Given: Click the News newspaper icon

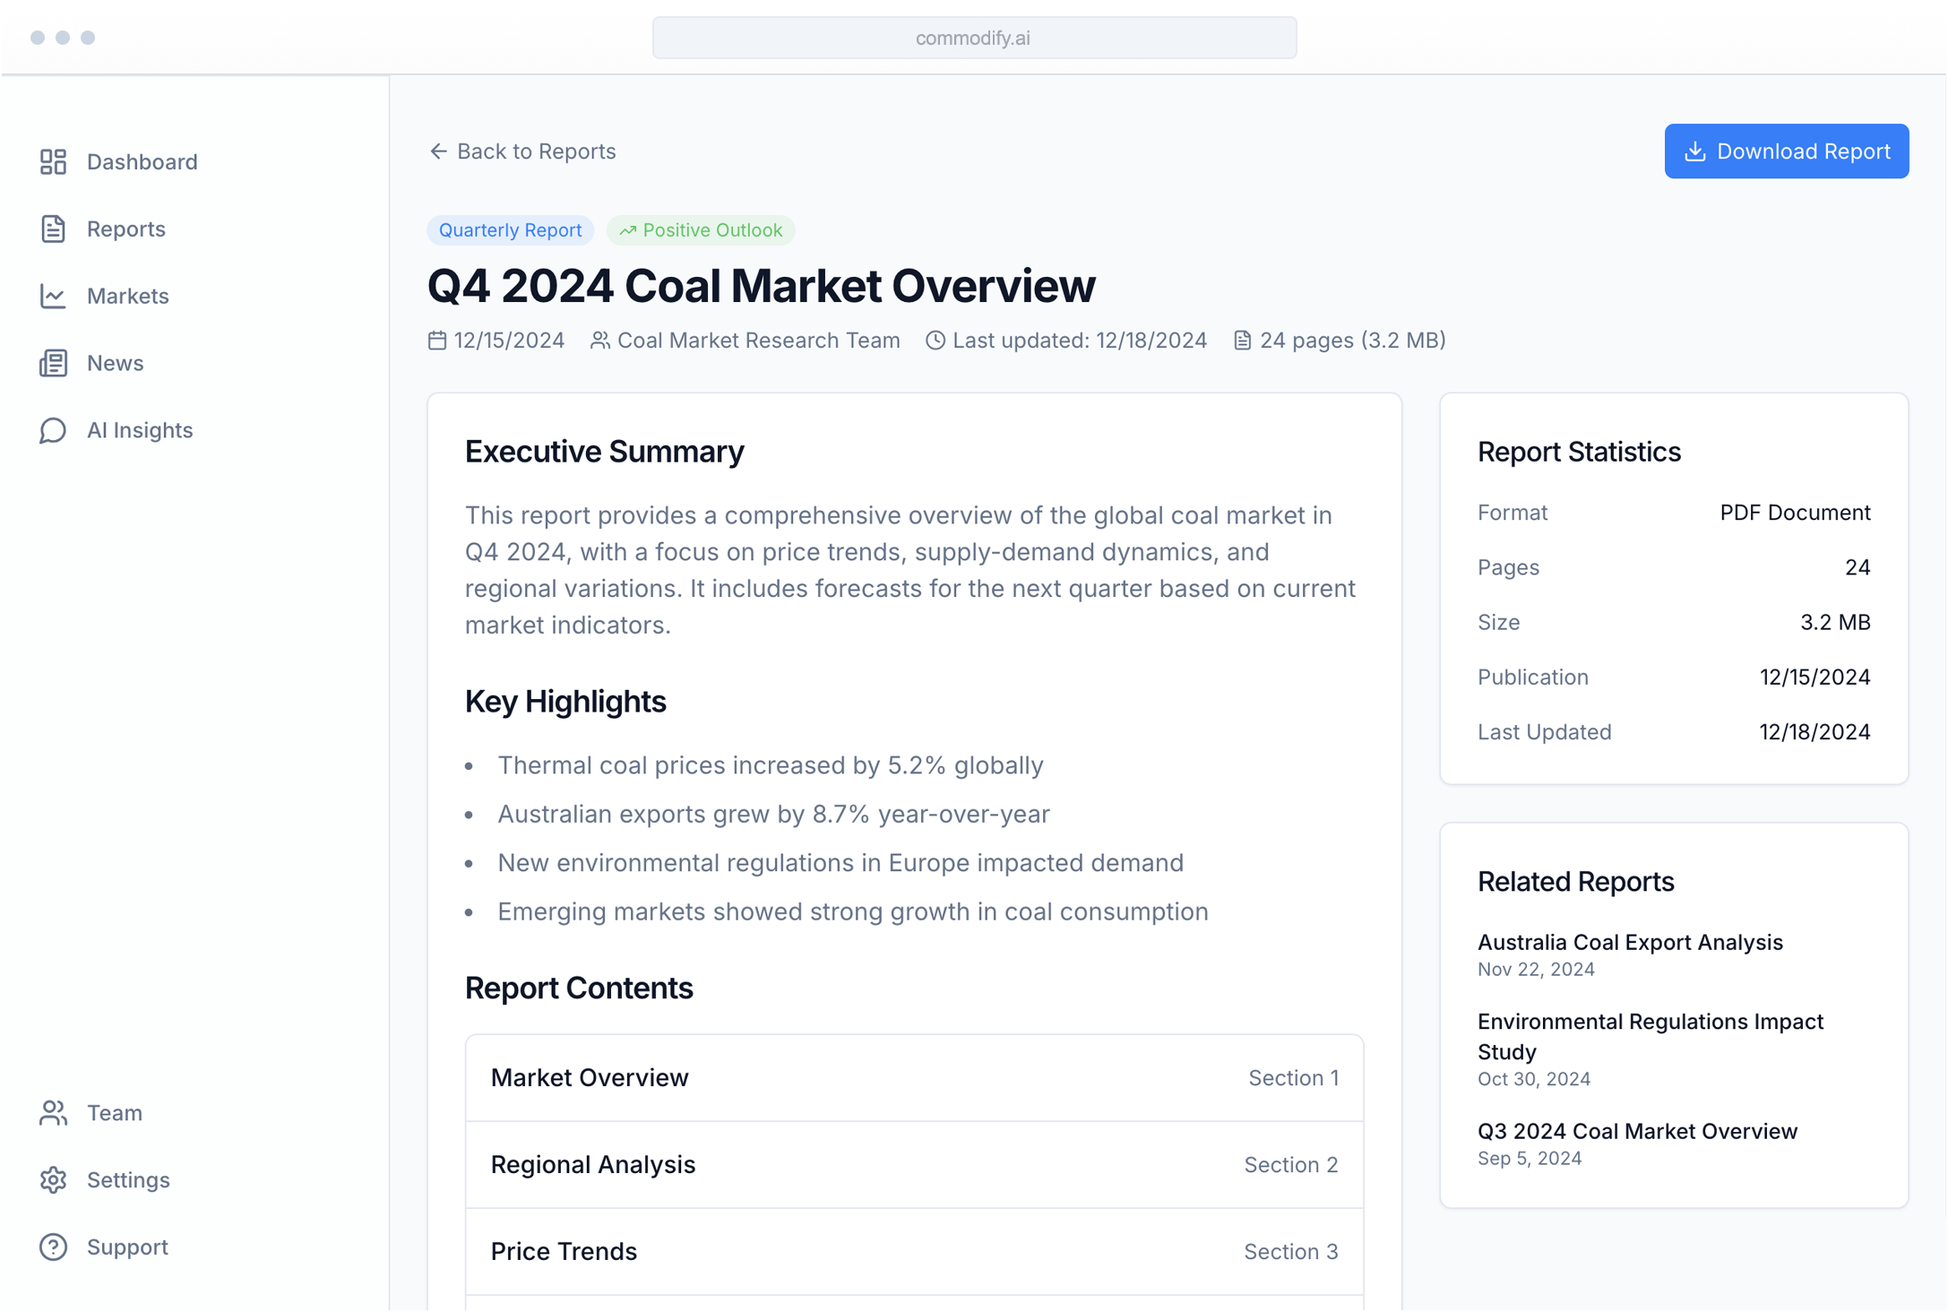Looking at the screenshot, I should point(53,363).
